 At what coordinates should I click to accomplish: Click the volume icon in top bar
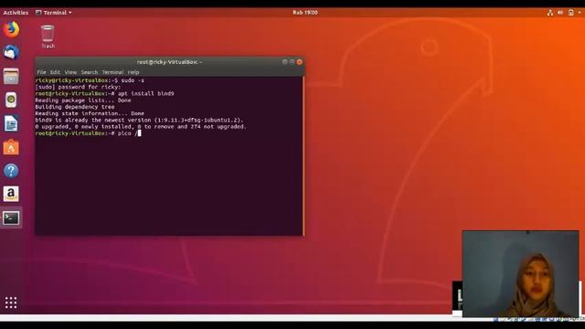pyautogui.click(x=560, y=12)
